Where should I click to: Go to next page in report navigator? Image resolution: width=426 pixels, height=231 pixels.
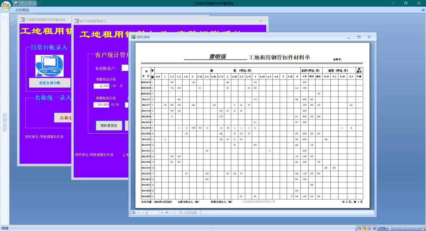point(162,213)
